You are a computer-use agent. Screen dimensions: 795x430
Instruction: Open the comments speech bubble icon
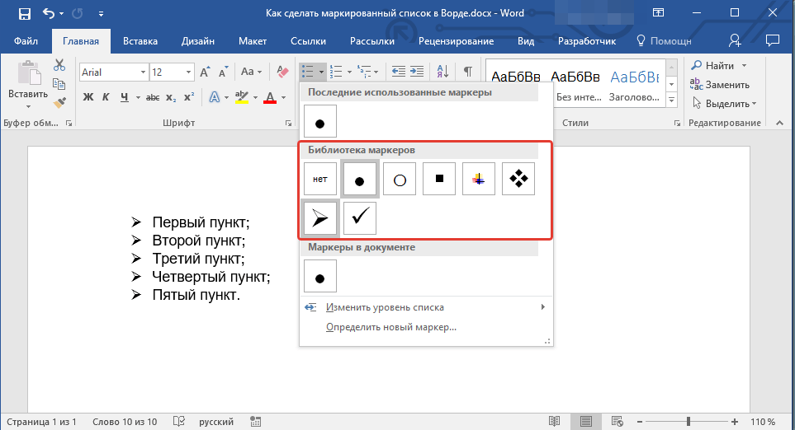click(x=773, y=41)
